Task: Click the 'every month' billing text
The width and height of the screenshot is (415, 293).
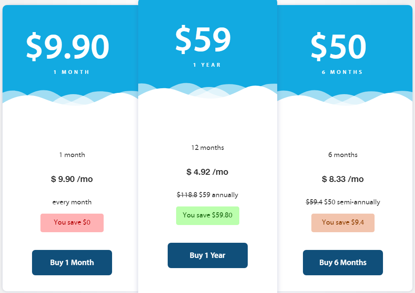Action: pos(72,202)
